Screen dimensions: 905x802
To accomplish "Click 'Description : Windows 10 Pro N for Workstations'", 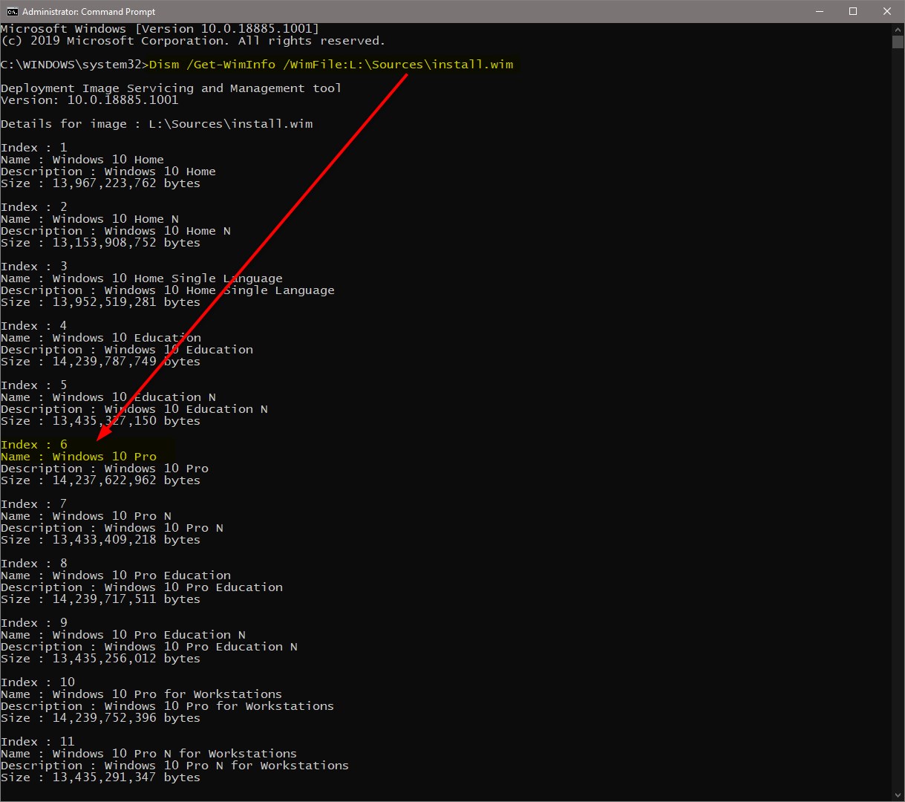I will coord(174,766).
